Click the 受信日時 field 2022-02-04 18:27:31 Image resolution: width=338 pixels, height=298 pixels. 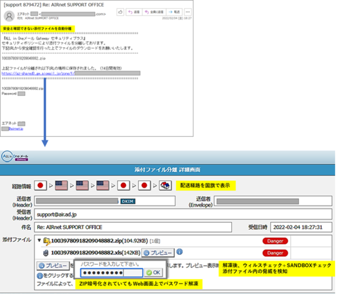click(x=301, y=227)
